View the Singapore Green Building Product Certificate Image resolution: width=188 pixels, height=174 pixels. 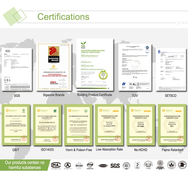coord(94,65)
